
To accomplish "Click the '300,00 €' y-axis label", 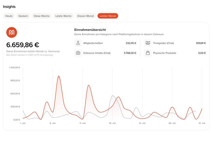I will 15,107.
